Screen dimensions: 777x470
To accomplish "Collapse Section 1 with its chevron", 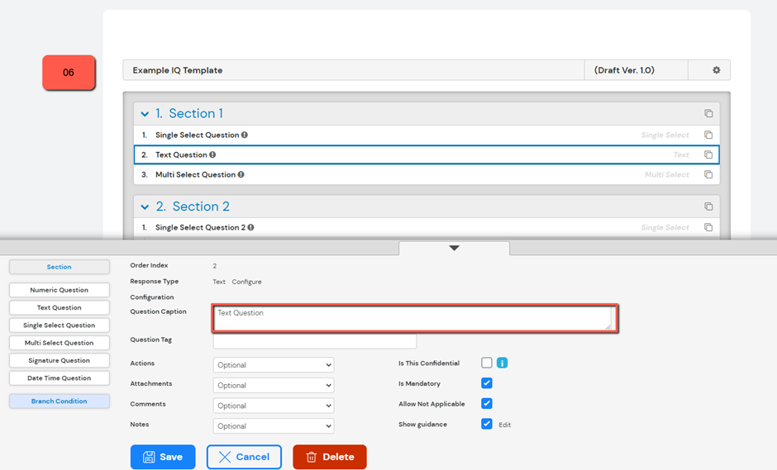I will coord(145,114).
